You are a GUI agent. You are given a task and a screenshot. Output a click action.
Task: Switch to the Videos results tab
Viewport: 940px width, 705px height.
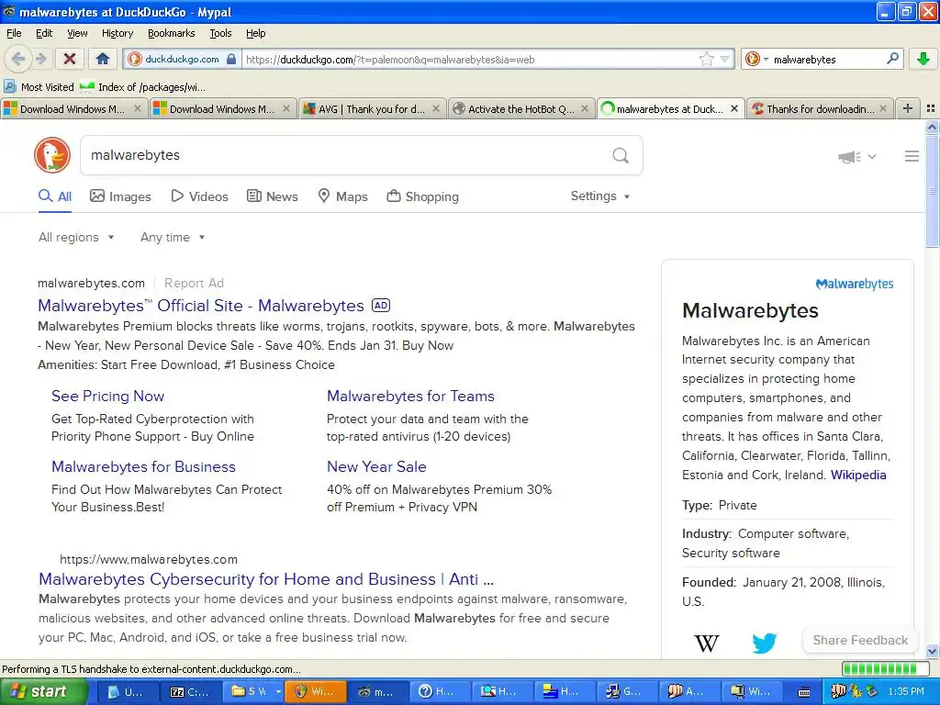[x=199, y=196]
